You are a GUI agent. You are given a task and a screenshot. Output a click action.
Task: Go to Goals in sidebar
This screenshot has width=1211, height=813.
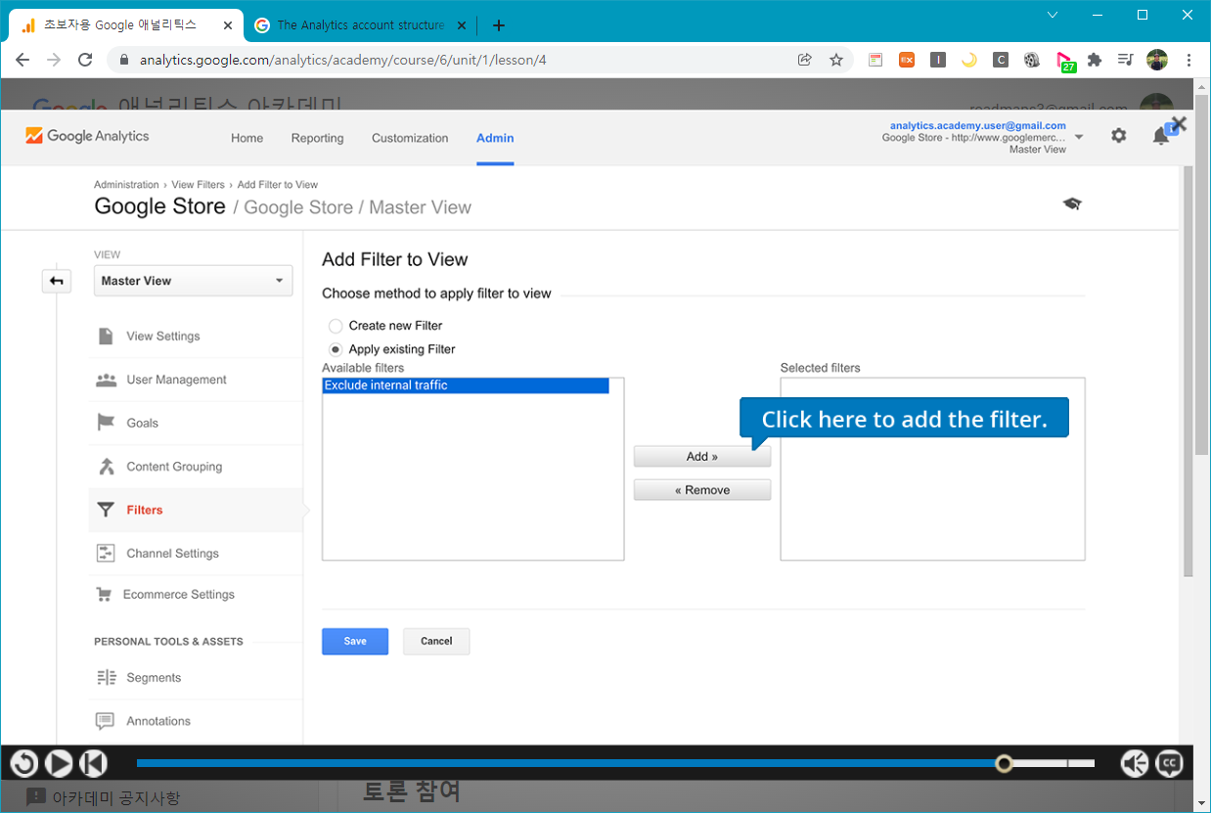point(142,423)
